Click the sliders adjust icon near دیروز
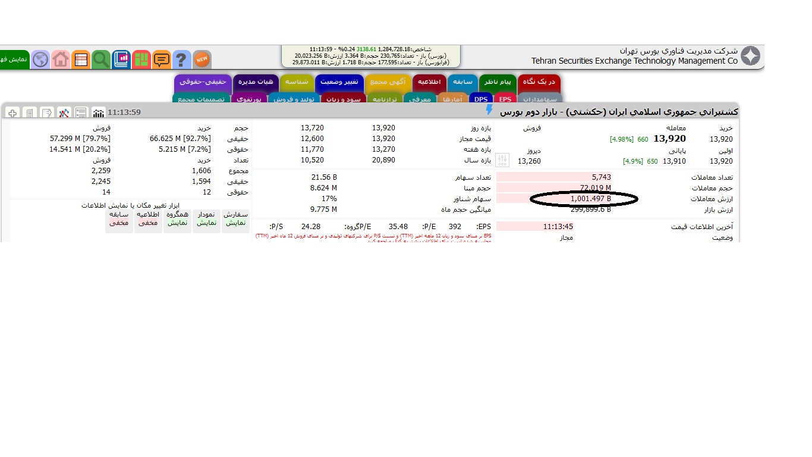Image resolution: width=812 pixels, height=457 pixels. point(503,159)
